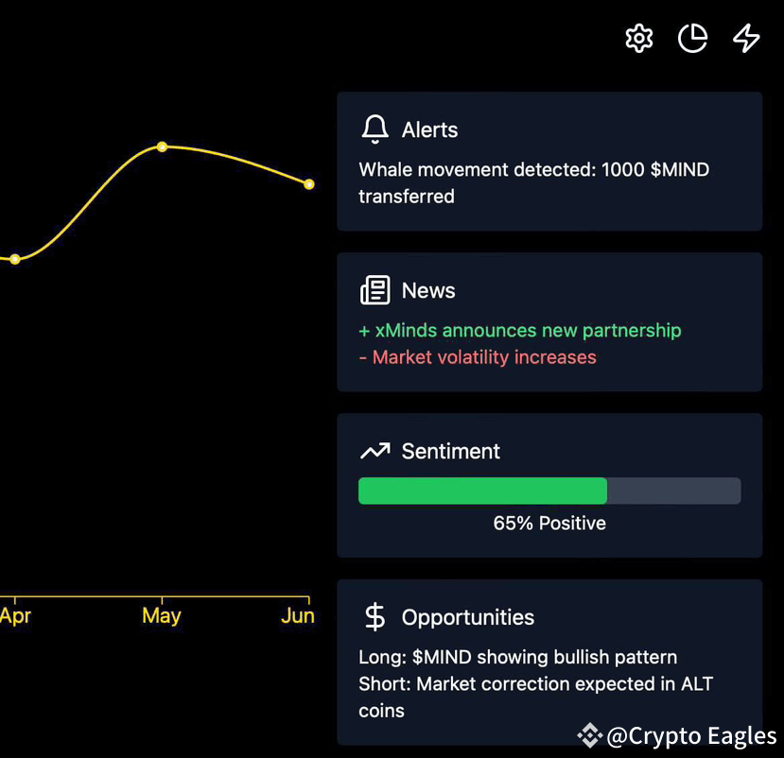Click the Jun label on the chart axis
This screenshot has height=758, width=784.
(x=298, y=615)
